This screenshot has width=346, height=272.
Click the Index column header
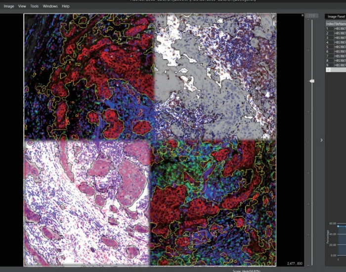point(330,24)
